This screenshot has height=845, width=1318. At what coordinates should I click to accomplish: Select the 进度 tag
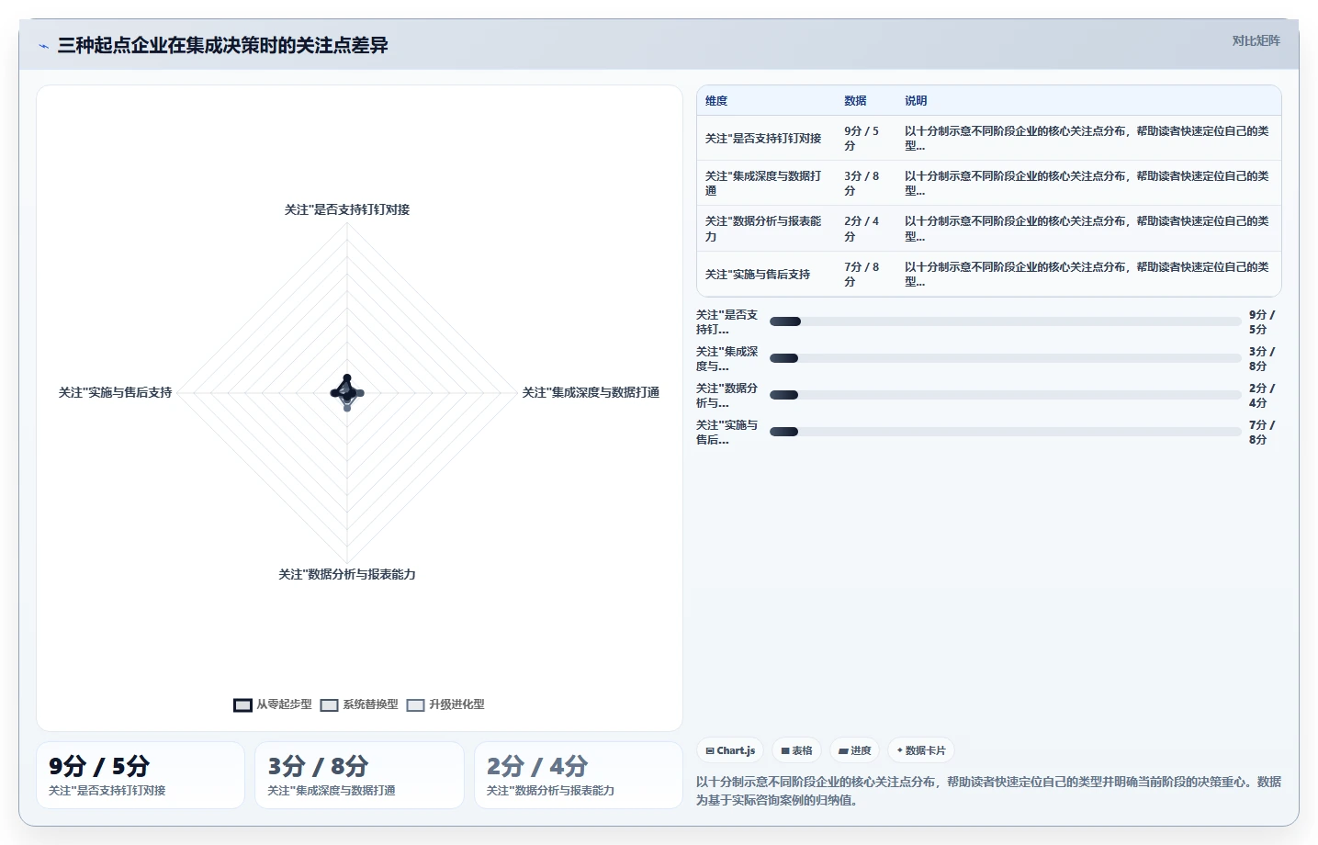coord(854,750)
